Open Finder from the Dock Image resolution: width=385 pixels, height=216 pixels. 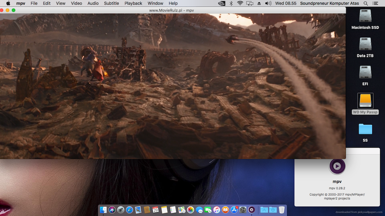[x=103, y=210]
